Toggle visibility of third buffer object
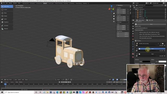The height and width of the screenshot is (94, 167). click(x=165, y=15)
